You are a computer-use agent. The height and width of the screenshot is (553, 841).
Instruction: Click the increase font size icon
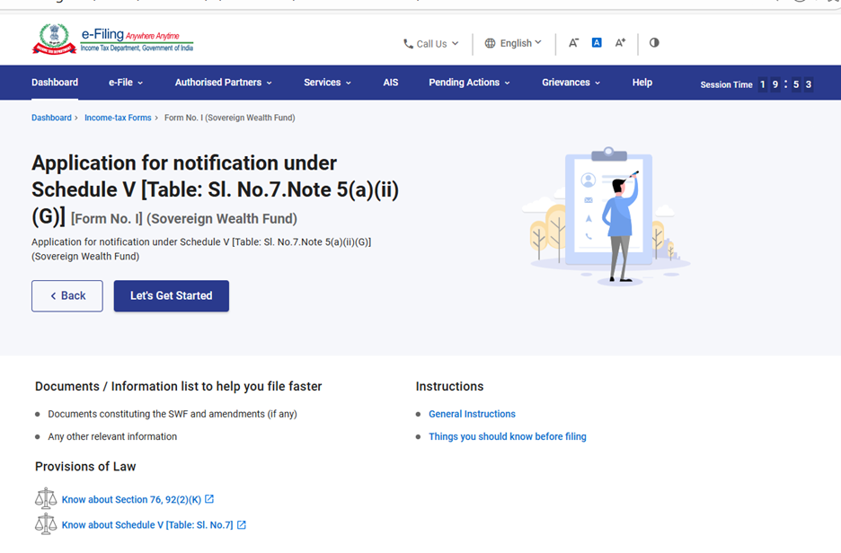619,42
